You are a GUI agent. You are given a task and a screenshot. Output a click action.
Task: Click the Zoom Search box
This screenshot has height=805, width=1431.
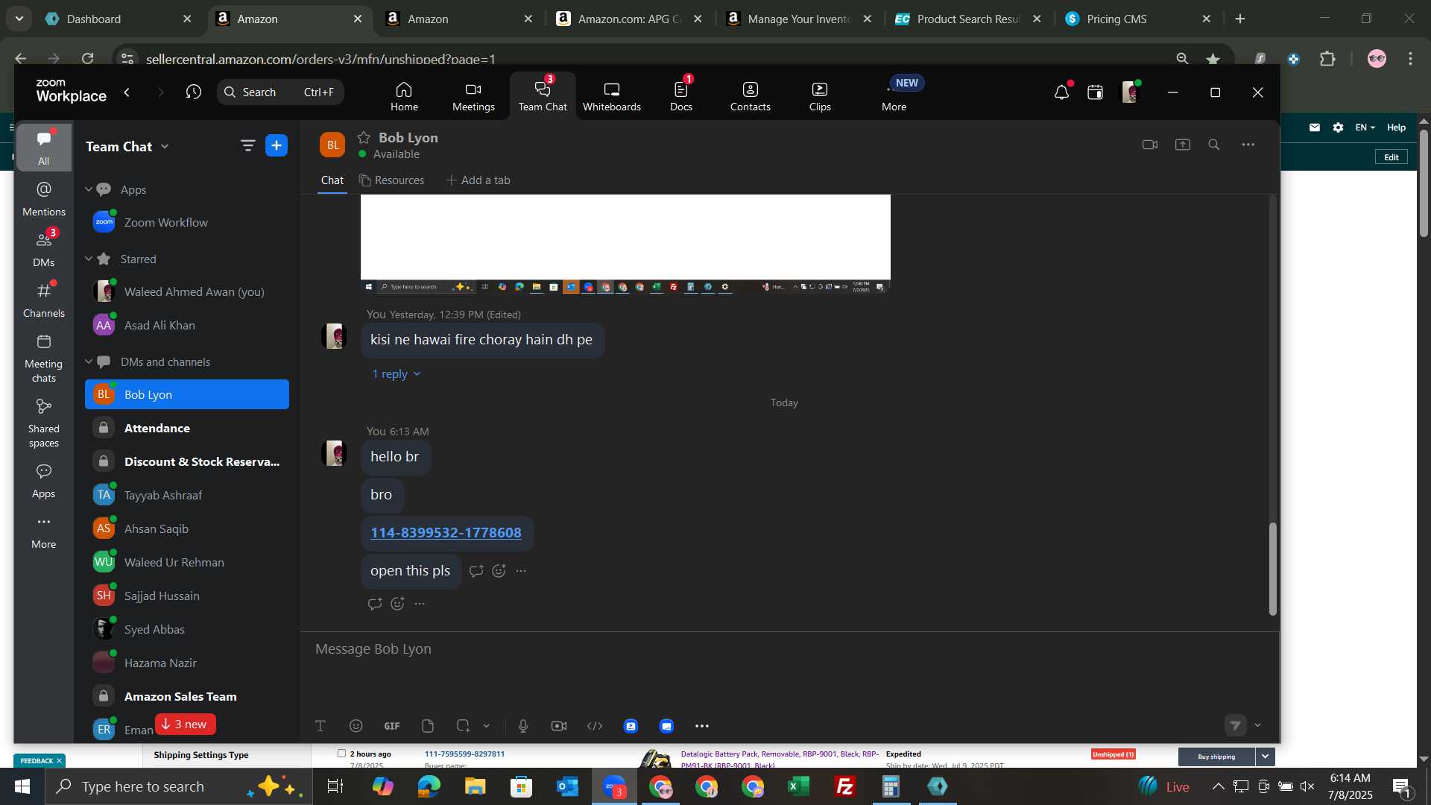281,92
